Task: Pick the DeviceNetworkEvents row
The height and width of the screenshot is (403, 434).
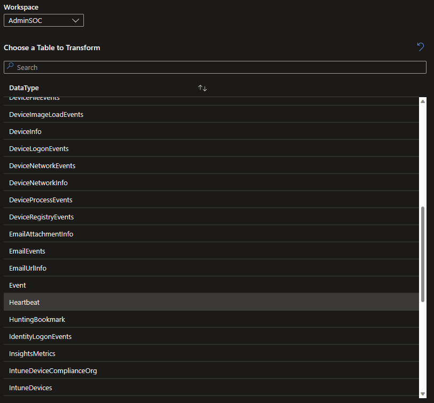Action: 211,166
